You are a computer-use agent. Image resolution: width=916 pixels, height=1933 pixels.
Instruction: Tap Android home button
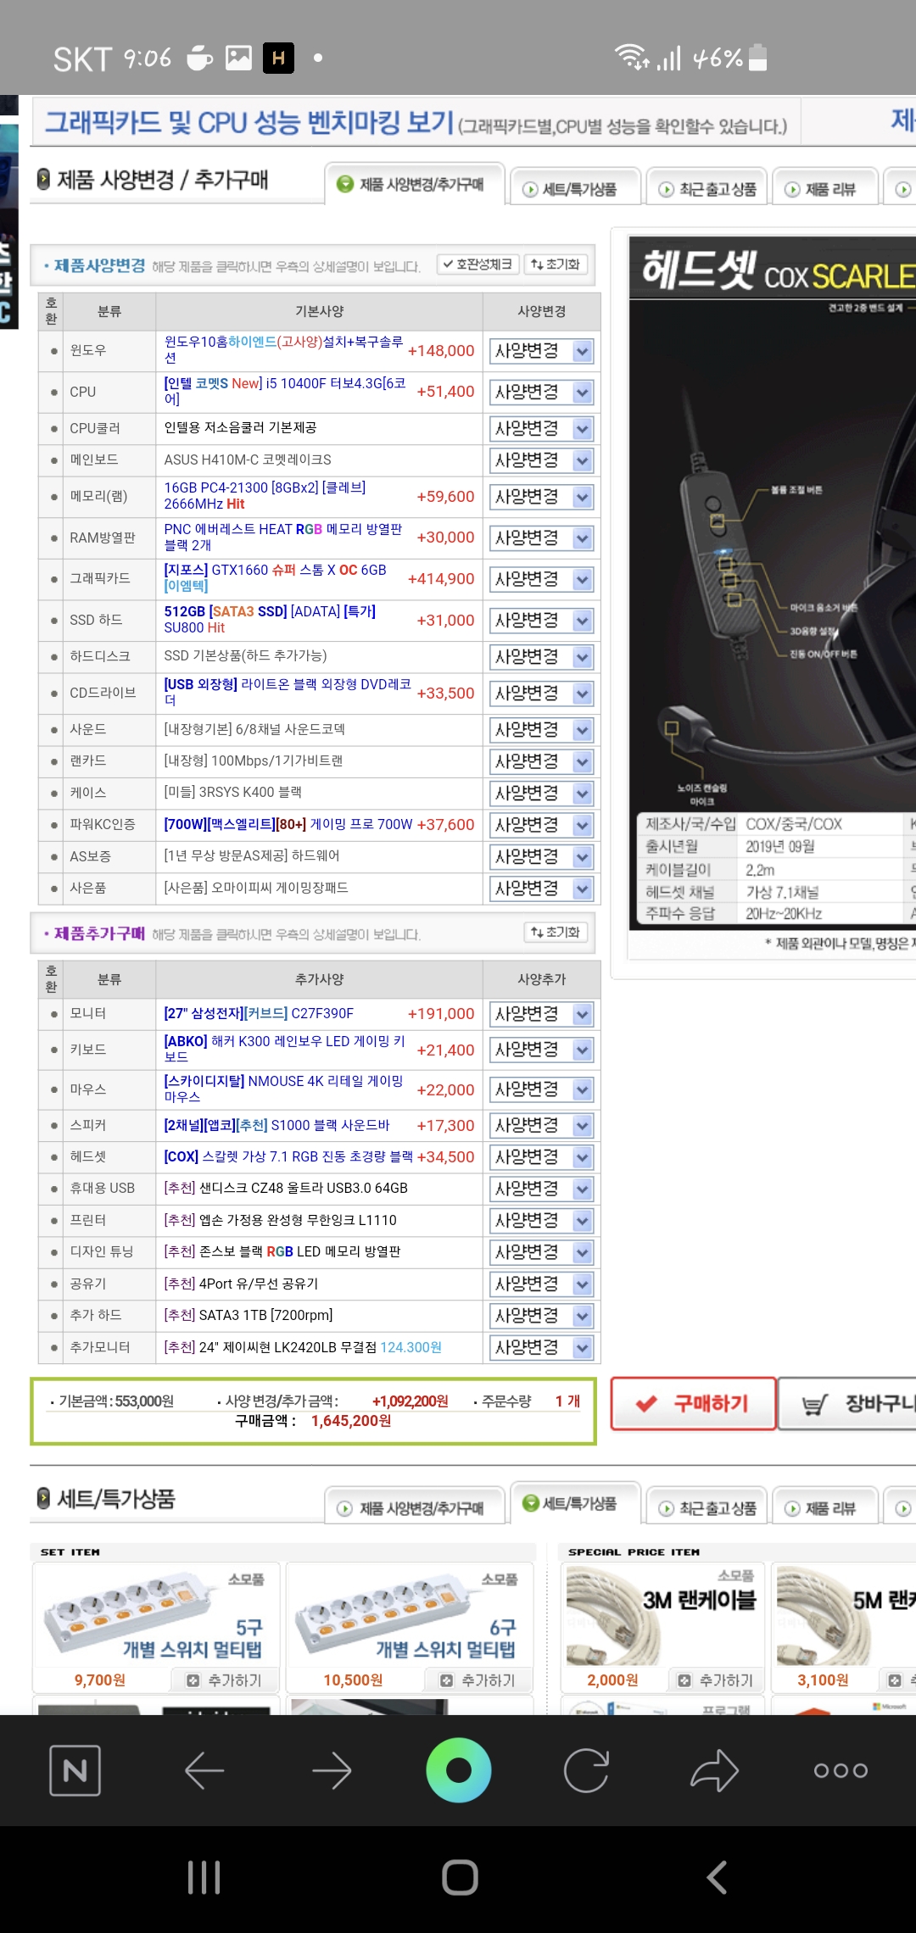coord(460,1877)
